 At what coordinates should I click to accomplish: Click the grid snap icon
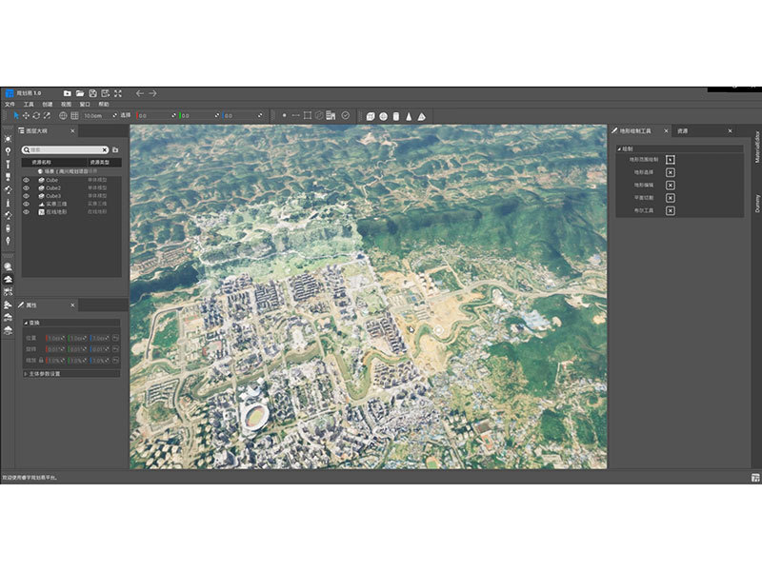(x=74, y=115)
